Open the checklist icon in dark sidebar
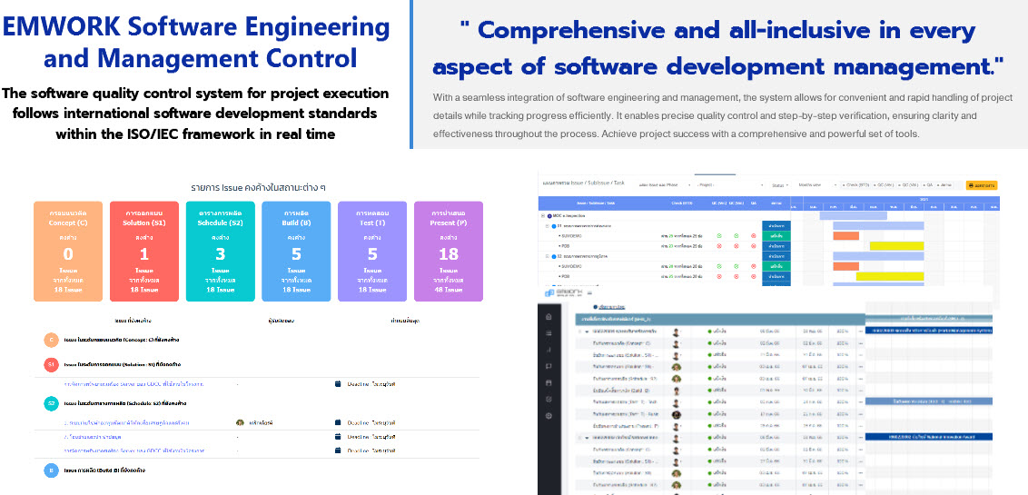 point(549,400)
